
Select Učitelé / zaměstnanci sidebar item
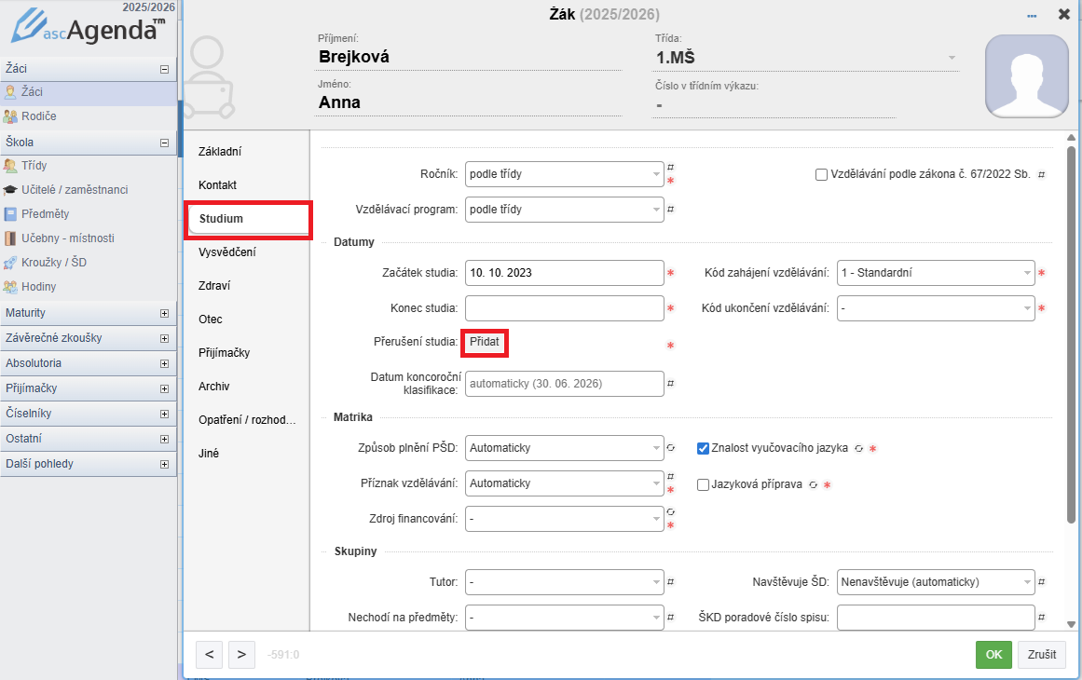pos(75,189)
